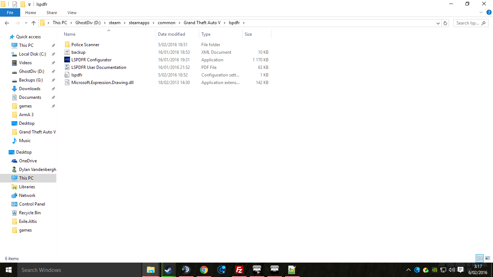Open Music in the navigation pane

pyautogui.click(x=25, y=141)
